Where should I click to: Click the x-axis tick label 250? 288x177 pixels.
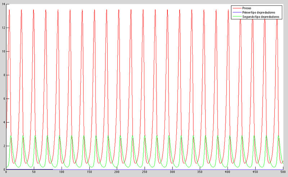145,173
